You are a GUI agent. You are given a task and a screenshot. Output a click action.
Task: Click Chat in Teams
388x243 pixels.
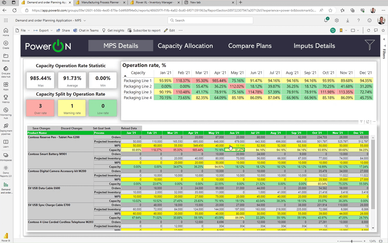click(86, 31)
